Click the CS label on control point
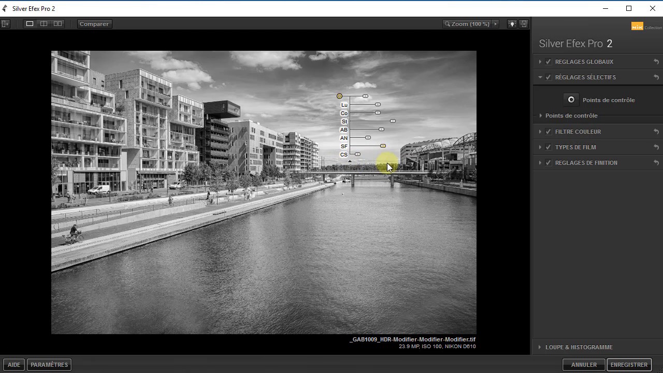The height and width of the screenshot is (373, 663). tap(344, 154)
